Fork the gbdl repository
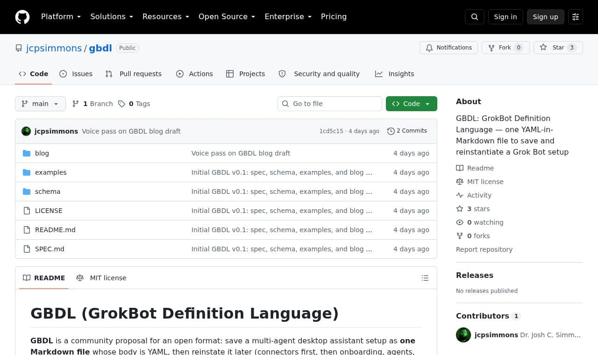This screenshot has width=598, height=355. pos(505,48)
